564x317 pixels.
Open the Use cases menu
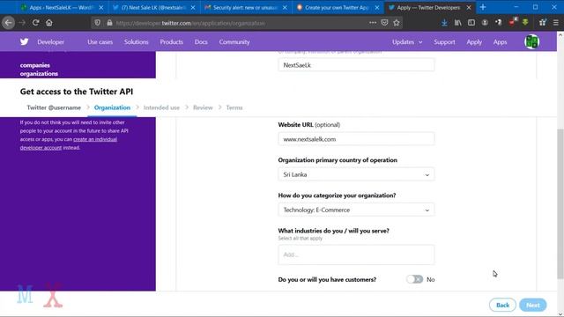click(100, 42)
